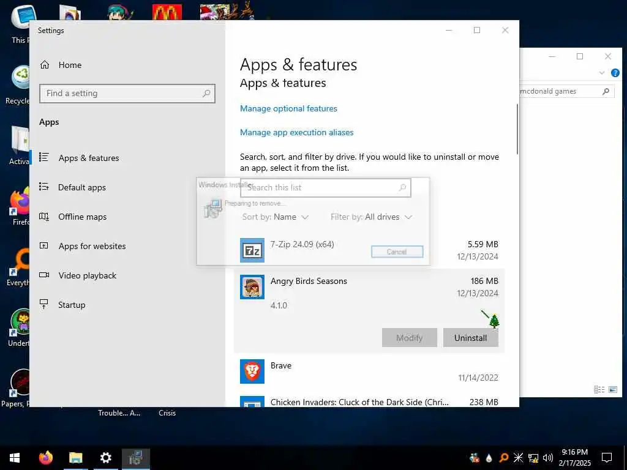Viewport: 627px width, 470px height.
Task: Click the Search this list field
Action: (326, 187)
